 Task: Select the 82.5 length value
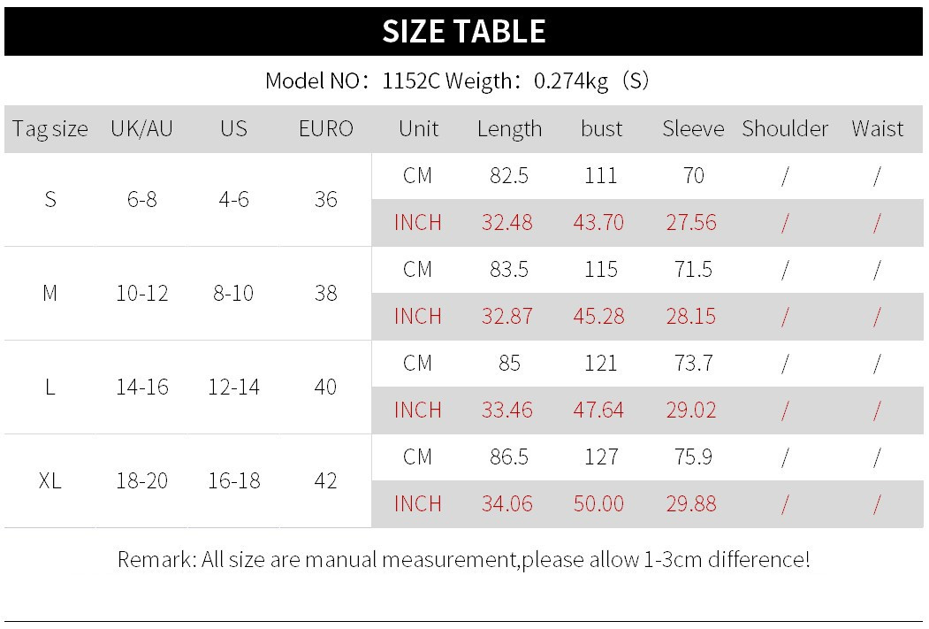point(509,176)
